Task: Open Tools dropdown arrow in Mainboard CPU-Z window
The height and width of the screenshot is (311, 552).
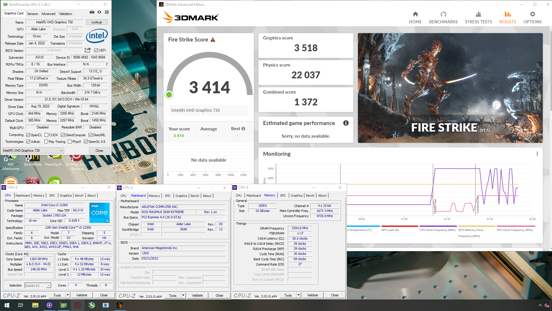Action: pos(183,295)
